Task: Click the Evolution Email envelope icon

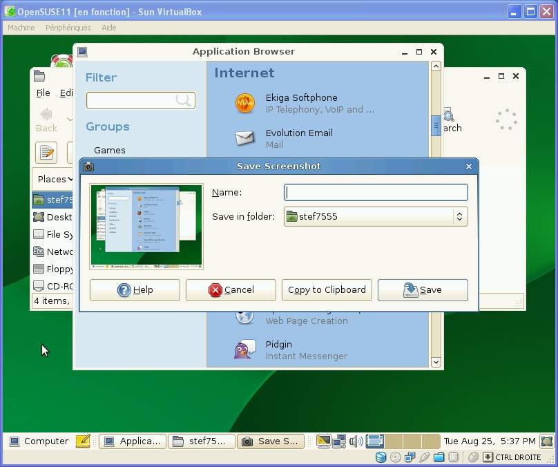Action: point(245,138)
